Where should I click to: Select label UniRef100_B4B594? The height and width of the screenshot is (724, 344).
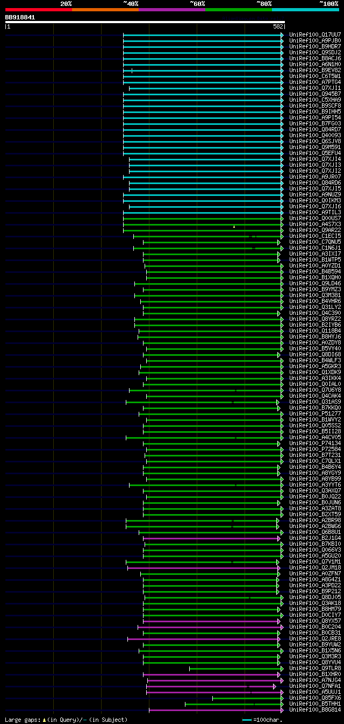tap(315, 271)
